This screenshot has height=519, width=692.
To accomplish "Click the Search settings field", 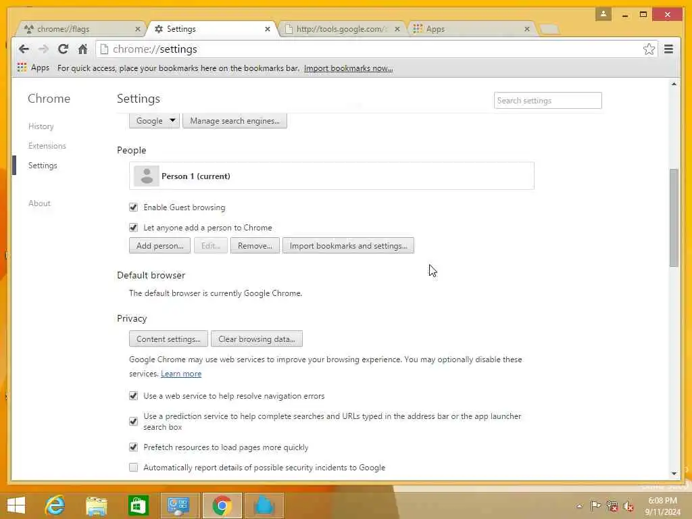I will 547,101.
